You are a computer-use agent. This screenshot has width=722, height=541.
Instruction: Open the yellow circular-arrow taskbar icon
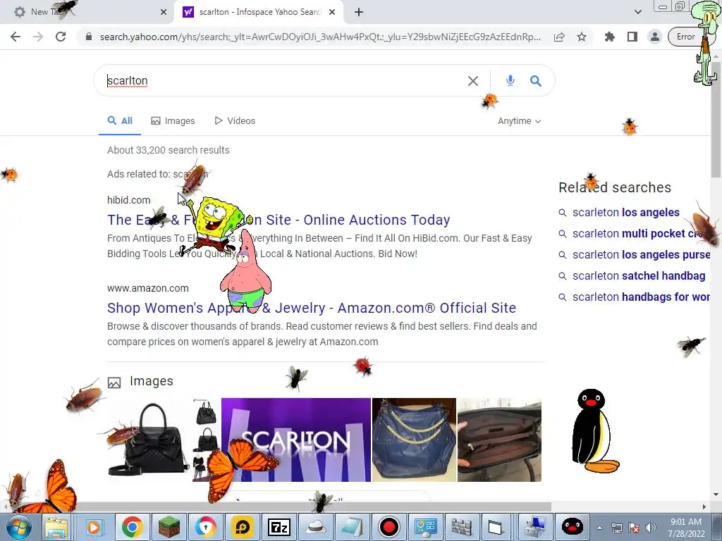tap(243, 527)
